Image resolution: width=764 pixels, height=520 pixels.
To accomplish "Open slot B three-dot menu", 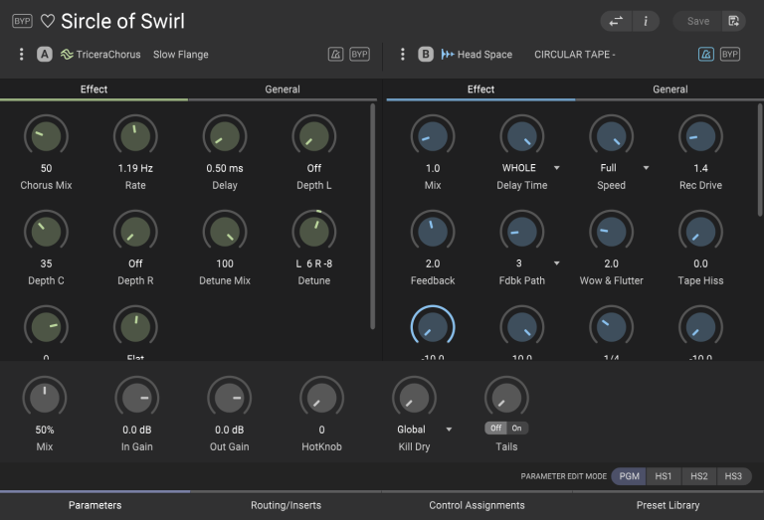I will click(x=403, y=54).
